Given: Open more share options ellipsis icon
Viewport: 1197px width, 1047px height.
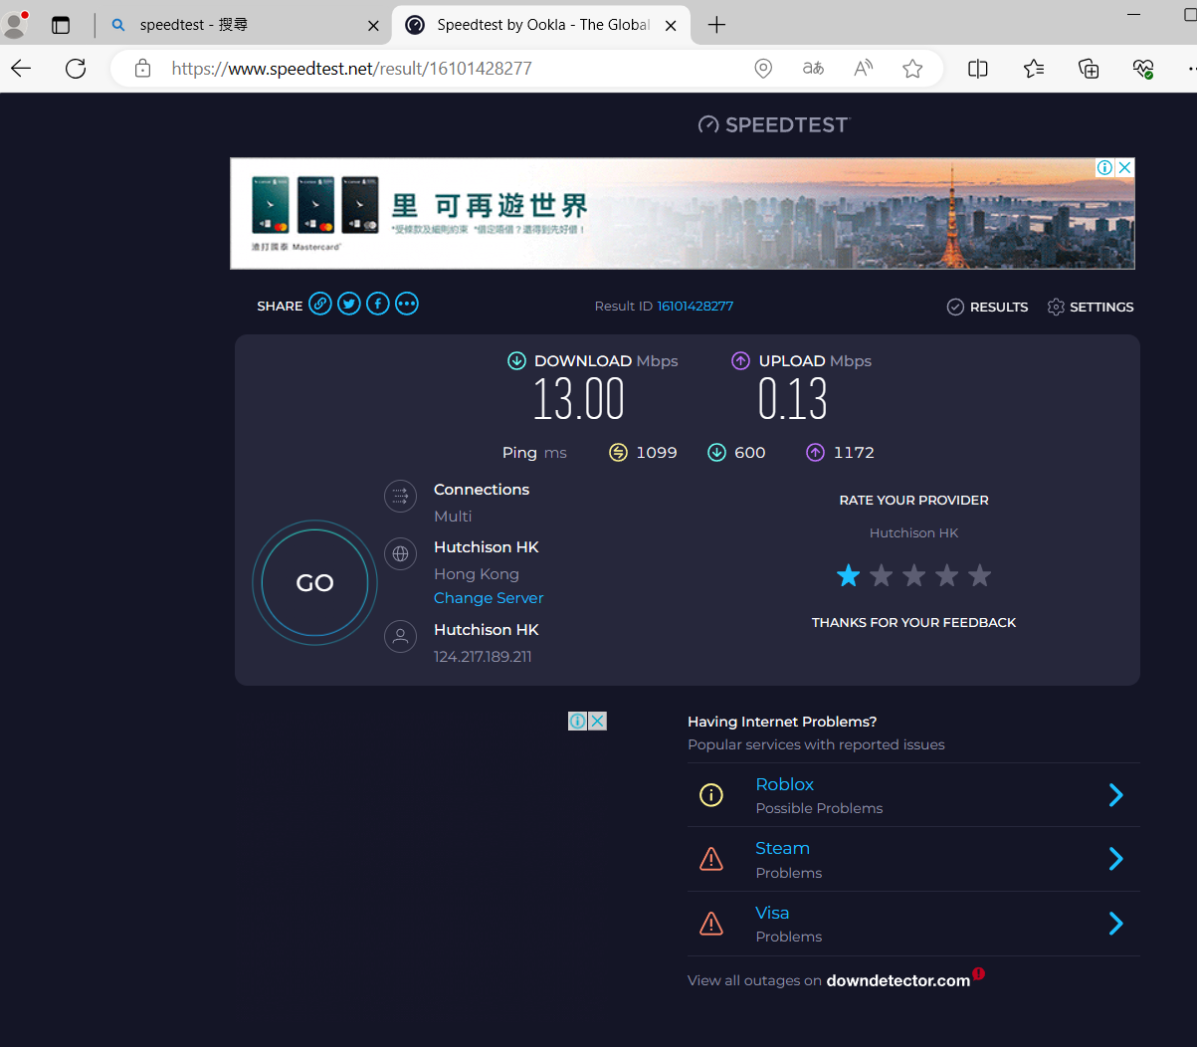Looking at the screenshot, I should 406,304.
